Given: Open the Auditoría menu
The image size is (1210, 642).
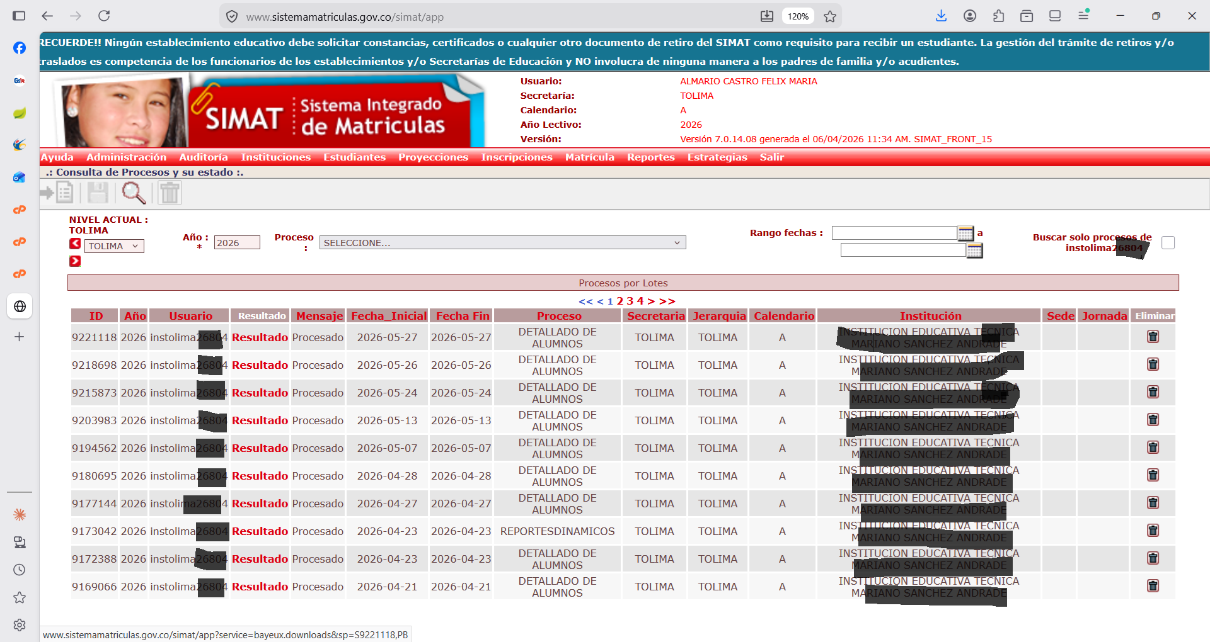Looking at the screenshot, I should point(204,157).
